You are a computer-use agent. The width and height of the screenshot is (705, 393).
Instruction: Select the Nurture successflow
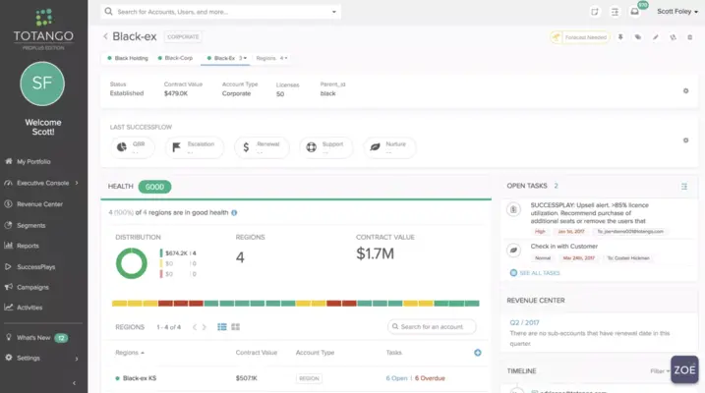click(x=389, y=147)
